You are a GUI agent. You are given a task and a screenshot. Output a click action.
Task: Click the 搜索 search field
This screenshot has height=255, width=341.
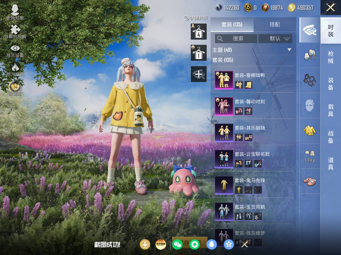[236, 38]
